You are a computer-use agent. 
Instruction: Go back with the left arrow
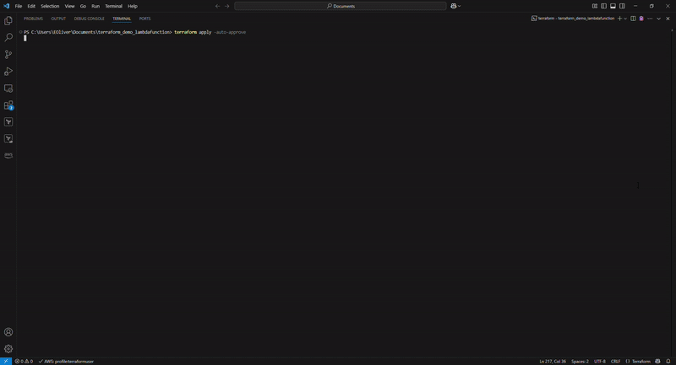pos(217,6)
